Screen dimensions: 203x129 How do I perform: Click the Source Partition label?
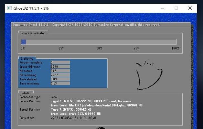pos(30,101)
